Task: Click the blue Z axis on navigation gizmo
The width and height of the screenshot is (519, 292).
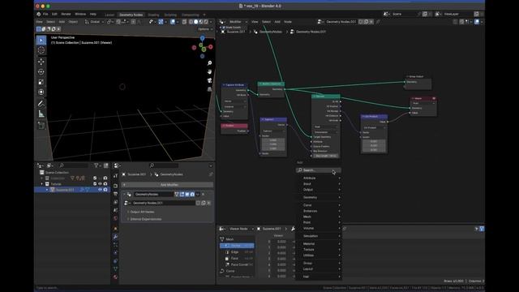Action: pyautogui.click(x=202, y=38)
